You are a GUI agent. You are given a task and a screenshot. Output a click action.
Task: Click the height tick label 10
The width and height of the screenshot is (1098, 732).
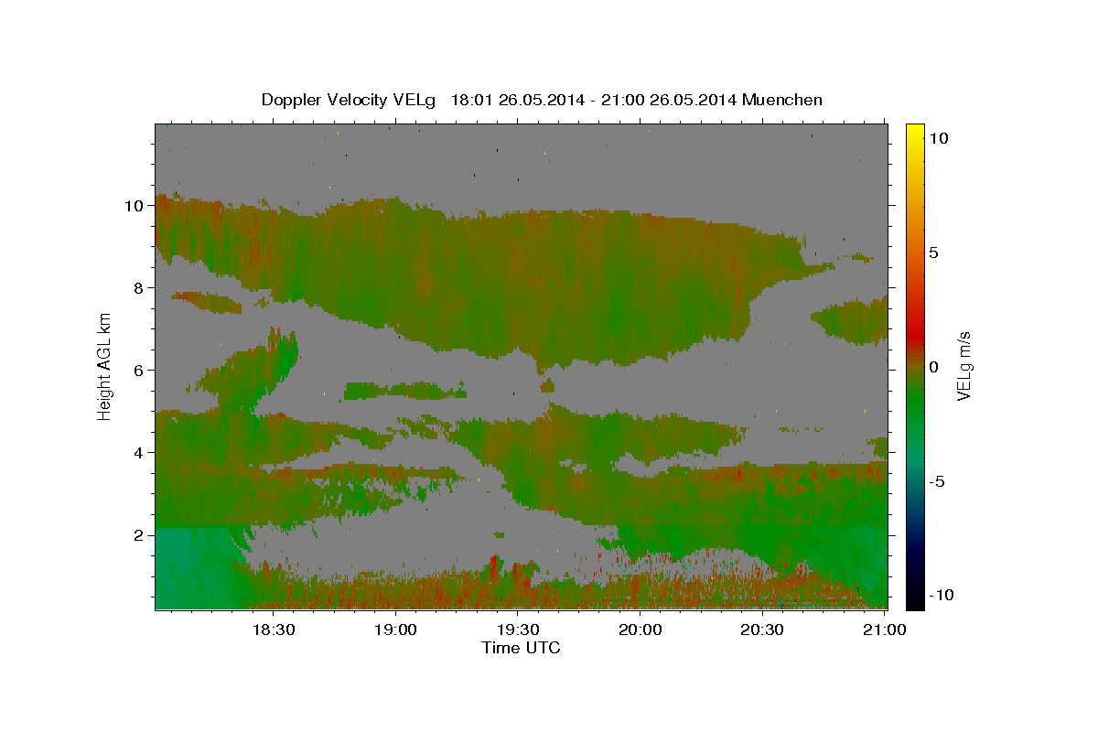pyautogui.click(x=135, y=206)
